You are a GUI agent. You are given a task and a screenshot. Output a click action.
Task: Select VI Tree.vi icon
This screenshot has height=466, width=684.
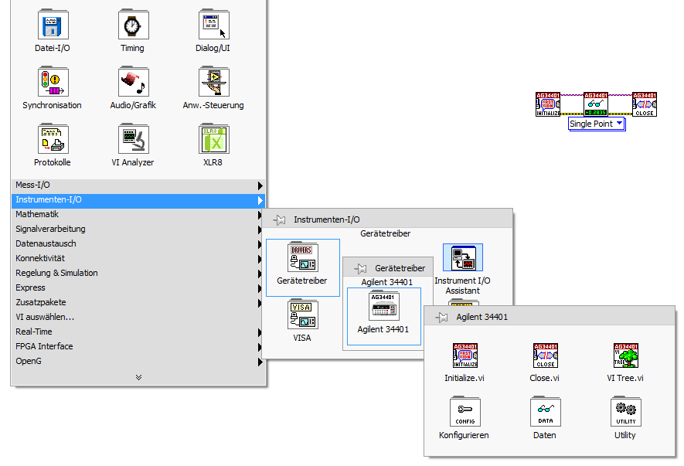[x=625, y=355]
